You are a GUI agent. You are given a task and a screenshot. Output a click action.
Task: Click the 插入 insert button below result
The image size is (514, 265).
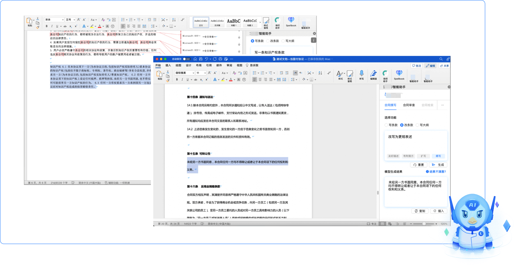439,211
